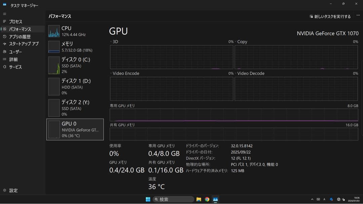Launch Chrome from the taskbar
This screenshot has height=204, width=363.
point(207,199)
